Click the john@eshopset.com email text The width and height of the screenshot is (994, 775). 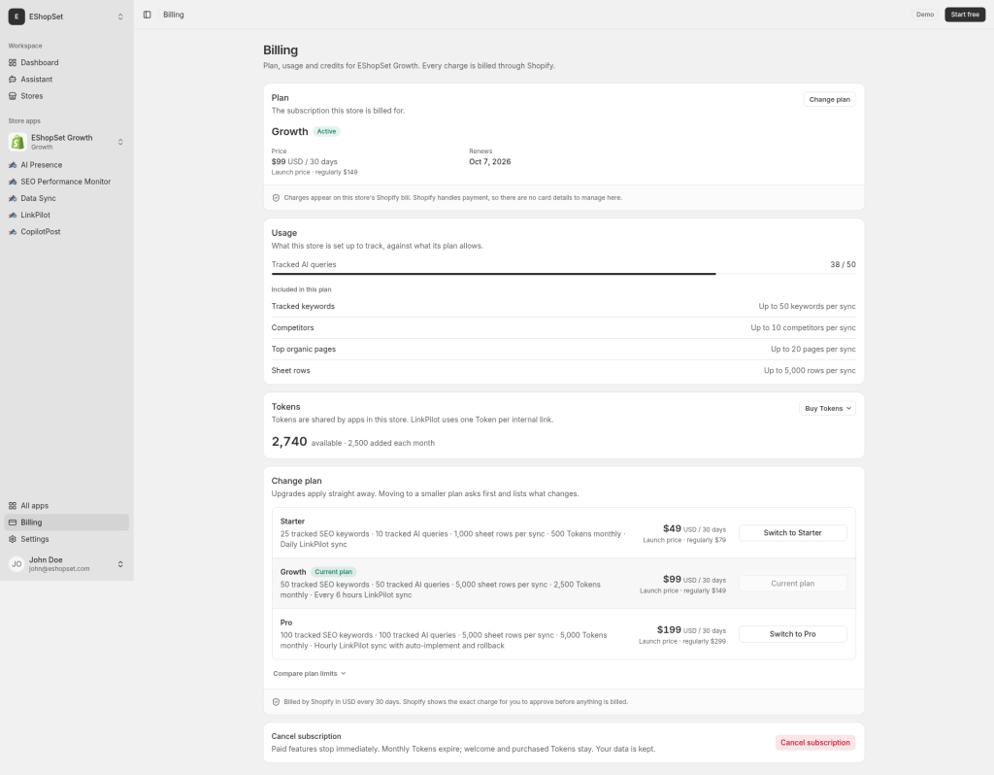pos(59,569)
